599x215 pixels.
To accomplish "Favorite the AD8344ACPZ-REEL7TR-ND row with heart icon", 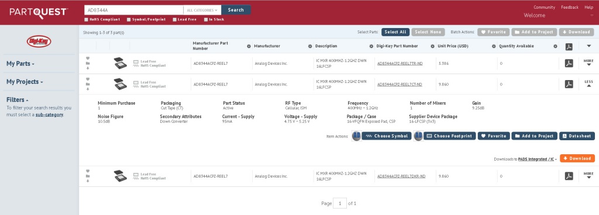I will [88, 58].
